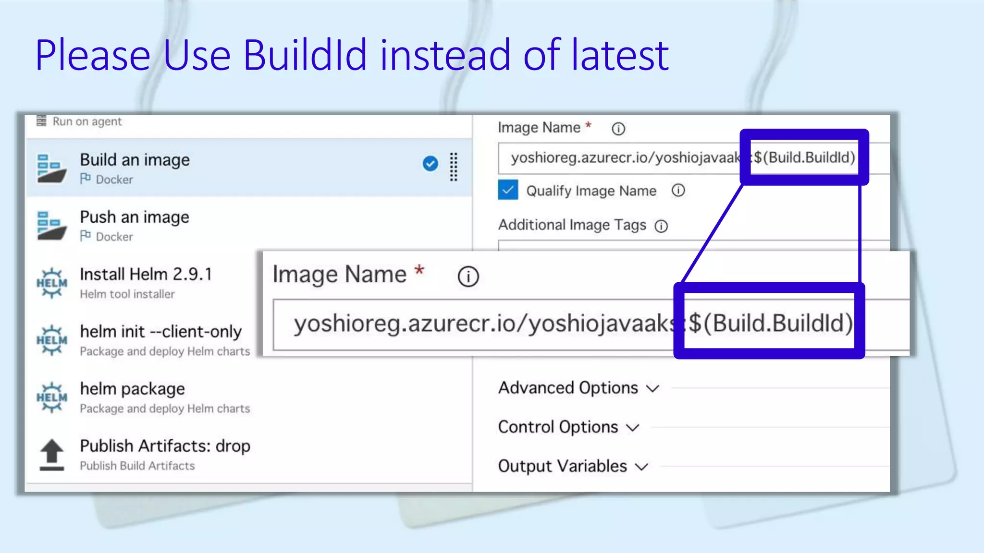Click the enlarged Image Name input field
Viewport: 984px width, 553px height.
pyautogui.click(x=591, y=325)
